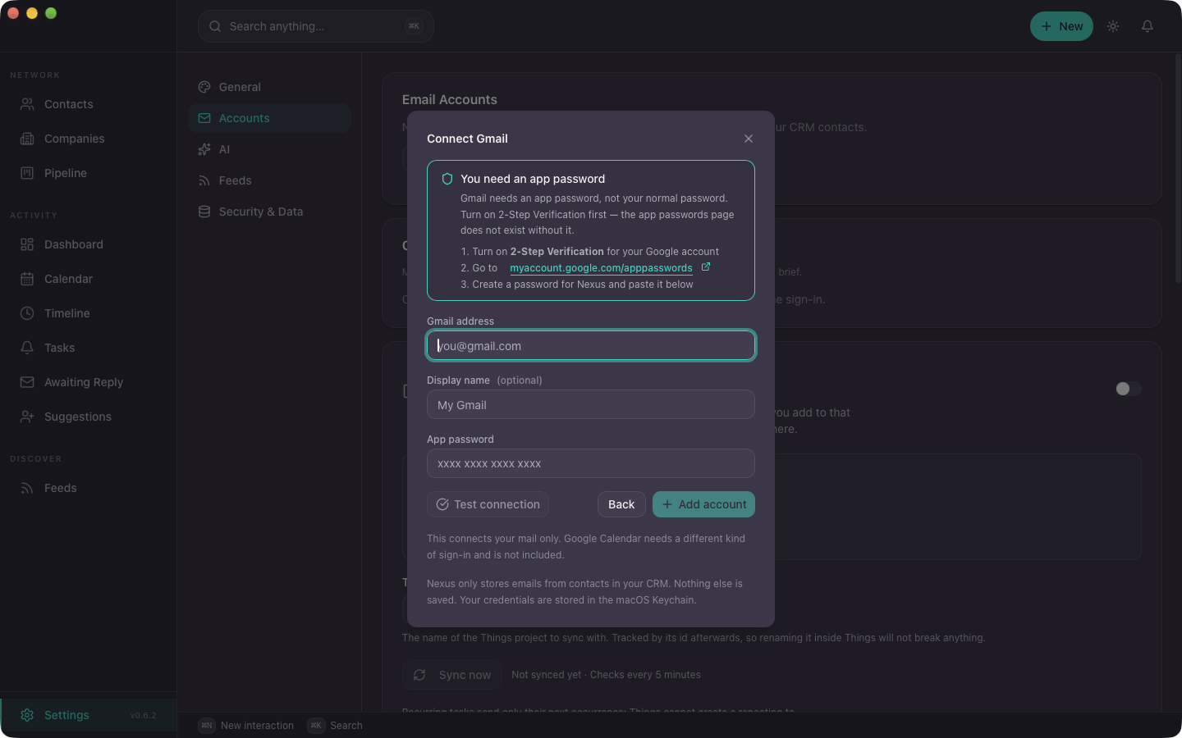Click "Not synced yet · Checks every 5 minutes"
Screen dimensions: 1182x738
[x=606, y=675]
